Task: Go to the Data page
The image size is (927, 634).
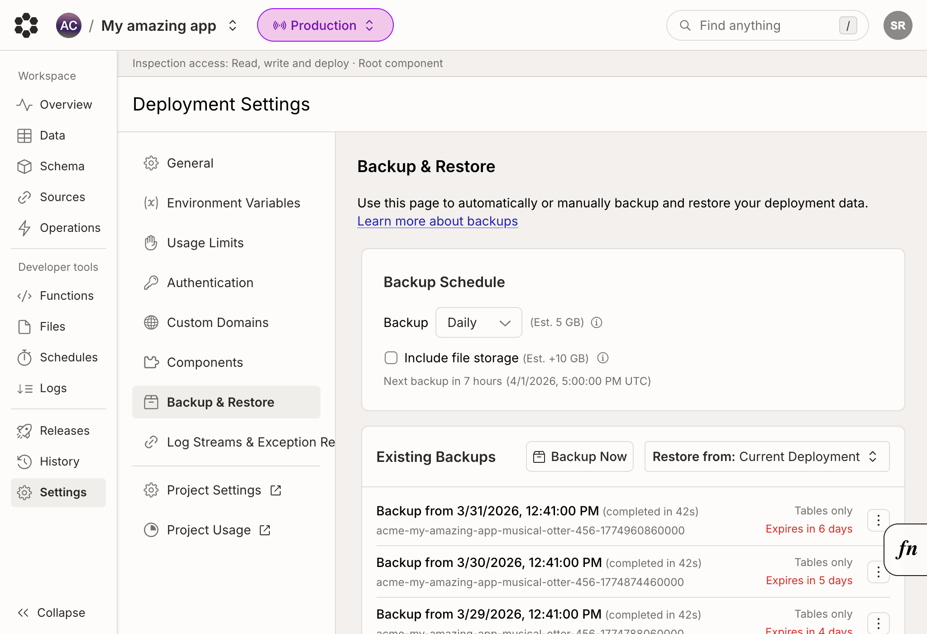Action: [58, 135]
